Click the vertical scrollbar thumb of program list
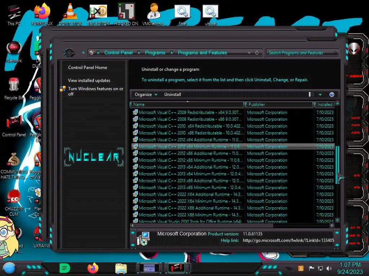 (337, 164)
